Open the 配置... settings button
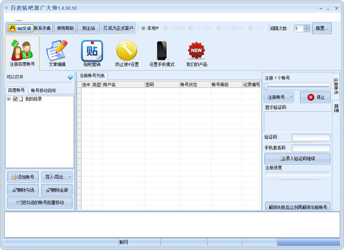344x250 pixels. click(x=322, y=28)
